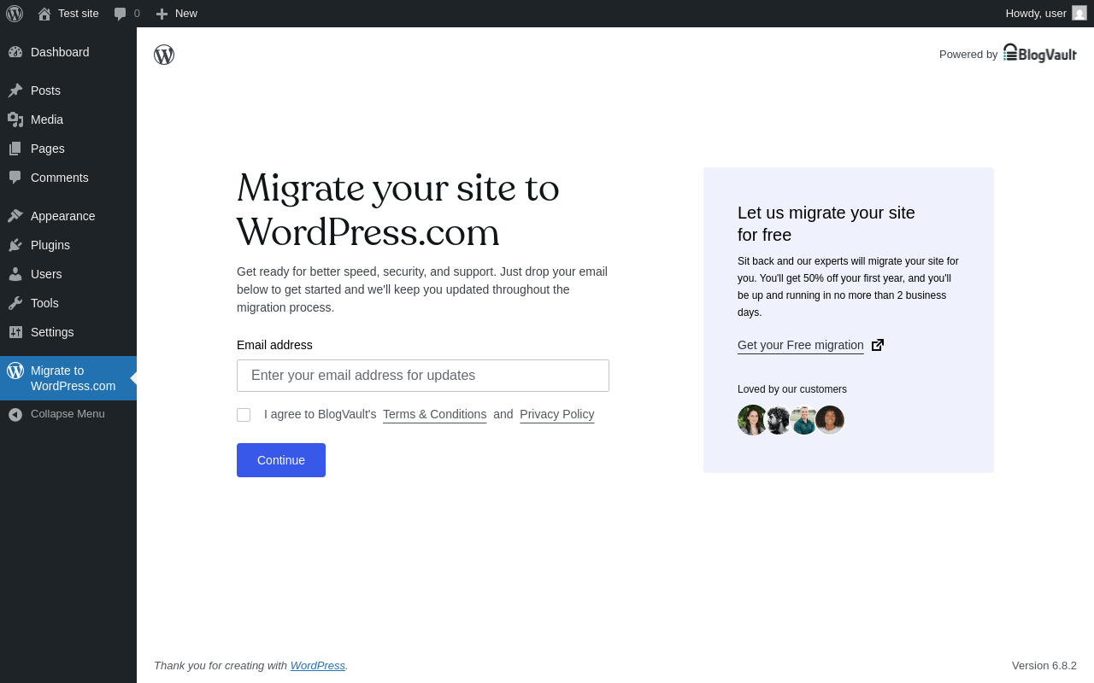Click Let us migrate your site heading
The width and height of the screenshot is (1094, 683).
click(x=826, y=224)
